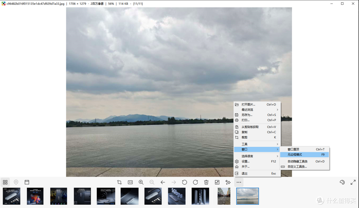
Task: Click 退出 to exit the viewer
Action: point(257,173)
